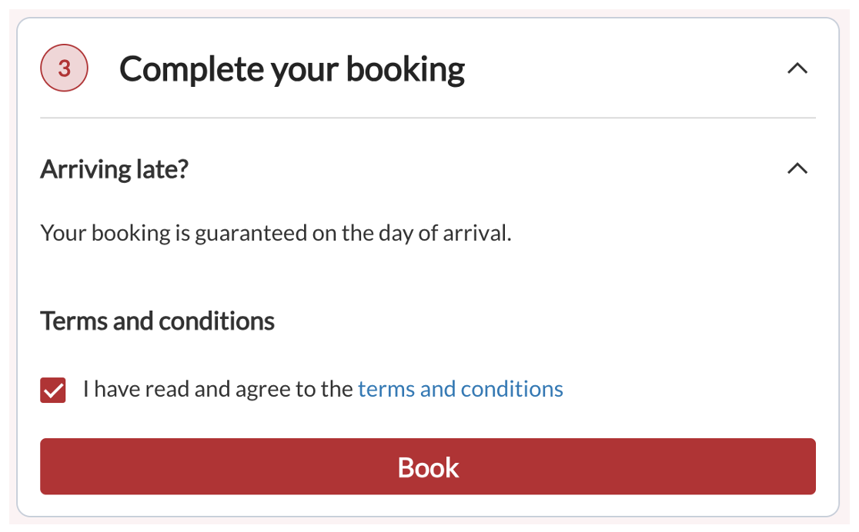Click the up chevron beside Complete your booking
Screen dimensions: 859x532
point(797,68)
